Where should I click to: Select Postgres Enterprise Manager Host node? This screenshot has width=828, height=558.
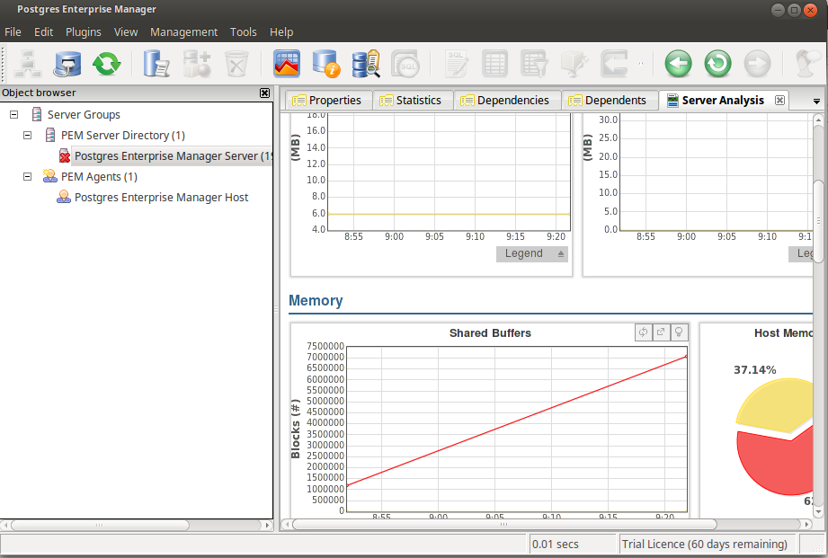click(x=161, y=198)
